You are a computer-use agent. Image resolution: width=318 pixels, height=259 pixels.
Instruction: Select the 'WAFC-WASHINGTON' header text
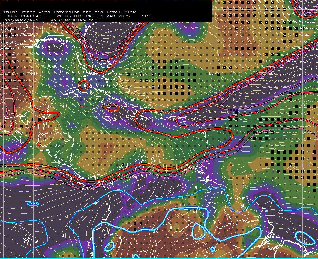coord(72,20)
